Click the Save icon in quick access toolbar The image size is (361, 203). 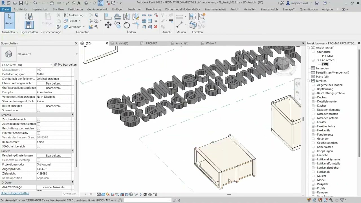click(21, 3)
